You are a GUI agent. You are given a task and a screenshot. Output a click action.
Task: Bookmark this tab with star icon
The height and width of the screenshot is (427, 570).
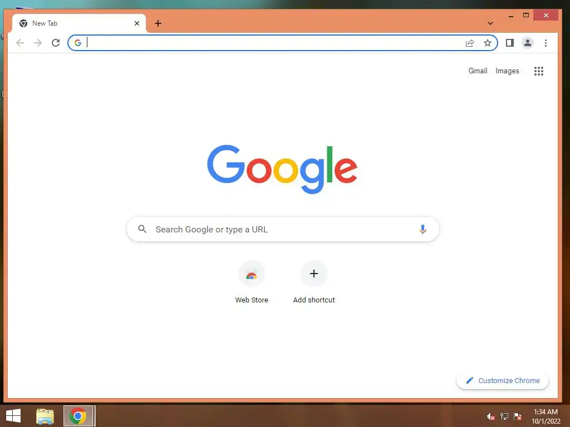488,43
